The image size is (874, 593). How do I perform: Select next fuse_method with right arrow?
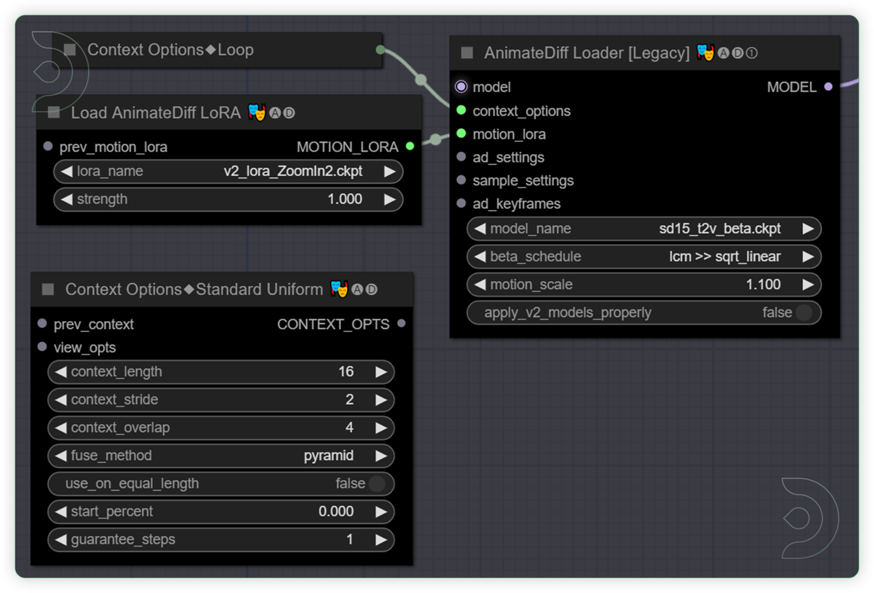tap(381, 455)
